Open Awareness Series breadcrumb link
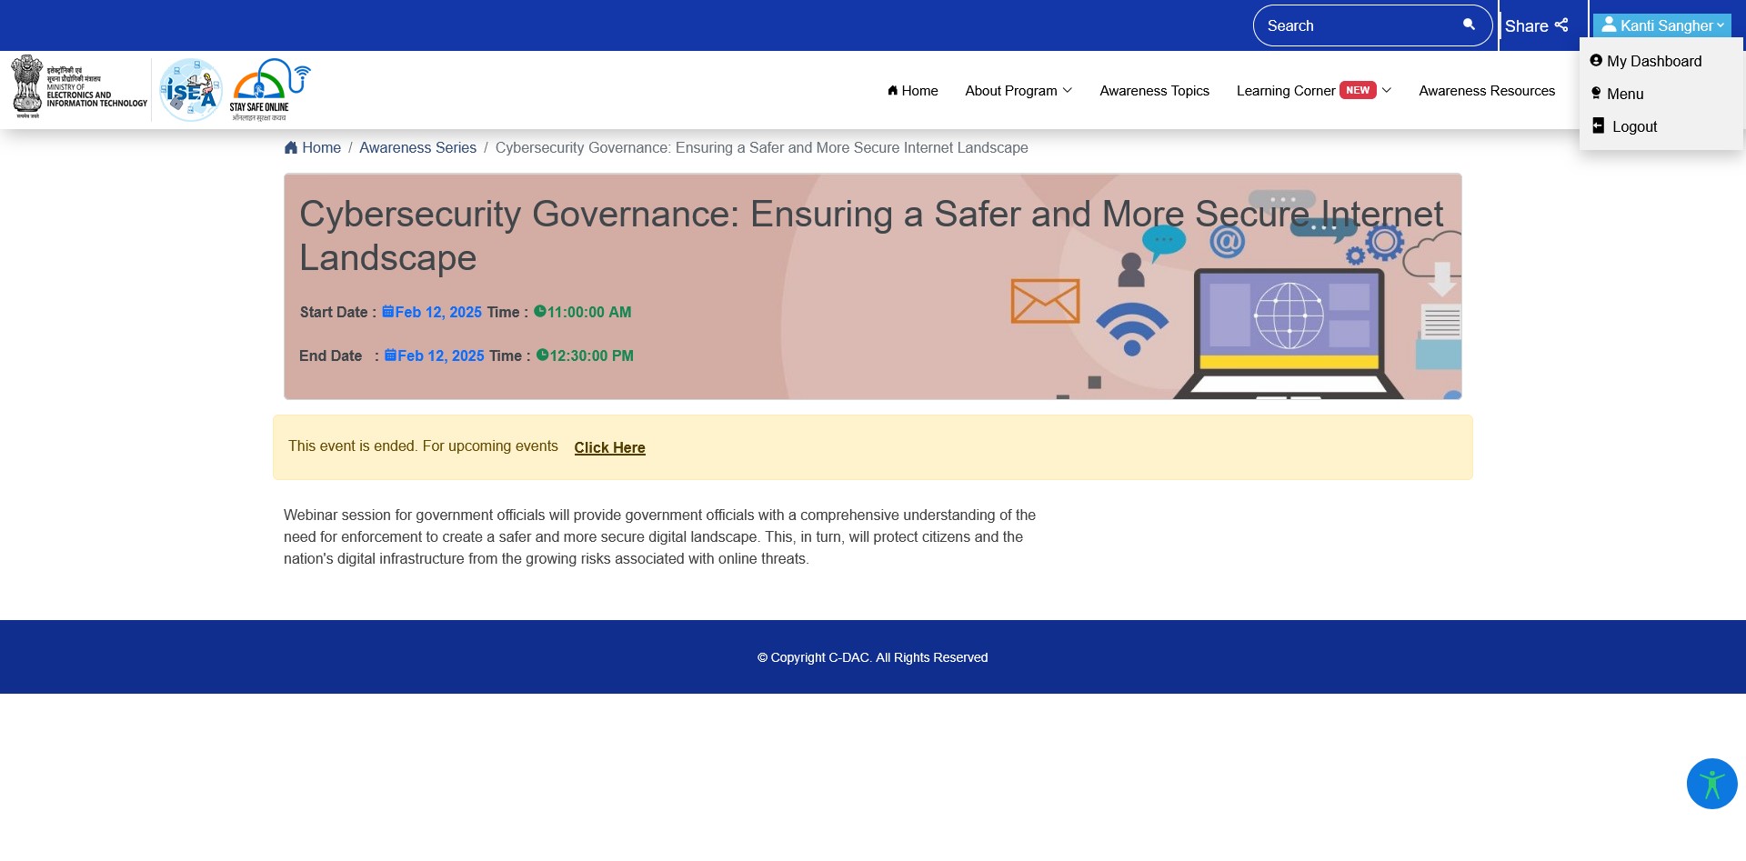The height and width of the screenshot is (861, 1746). (x=417, y=148)
